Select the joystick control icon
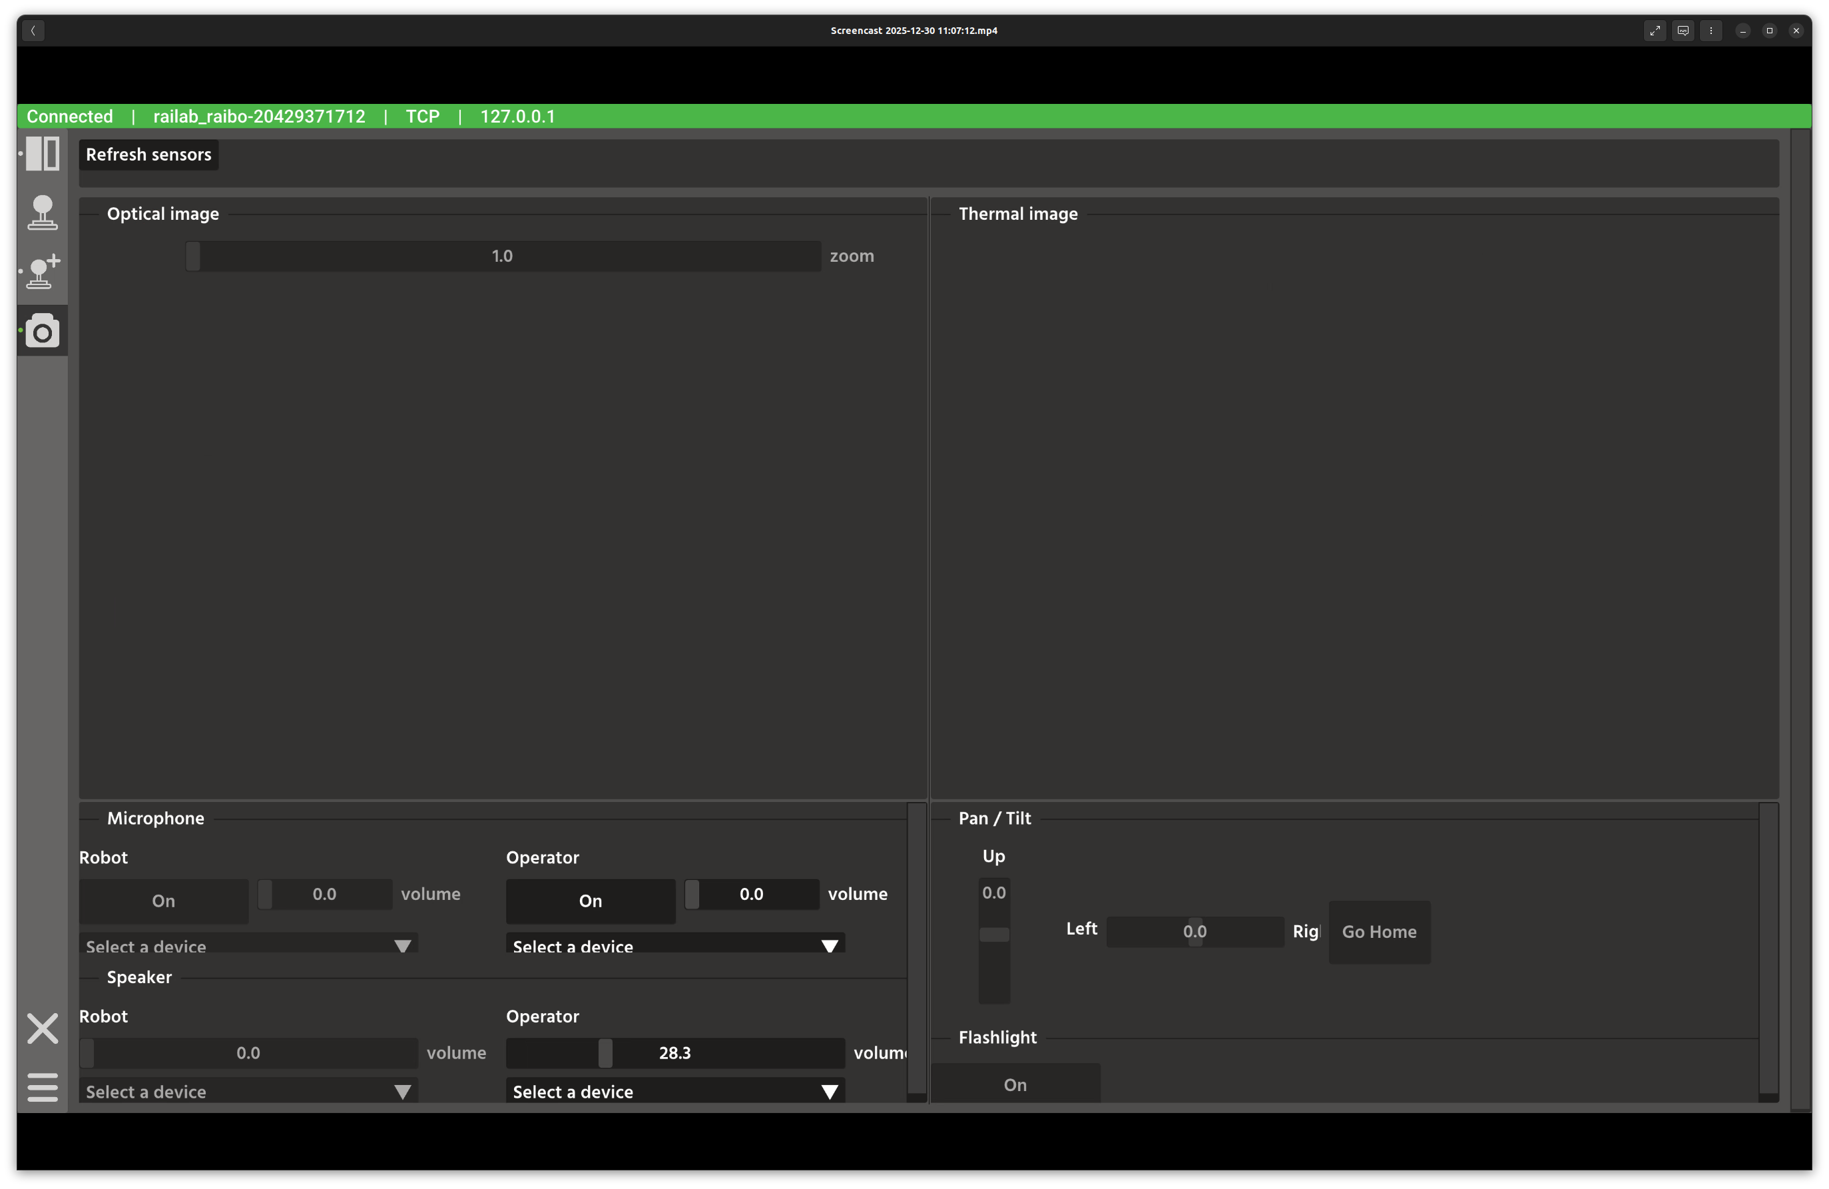 pos(42,212)
